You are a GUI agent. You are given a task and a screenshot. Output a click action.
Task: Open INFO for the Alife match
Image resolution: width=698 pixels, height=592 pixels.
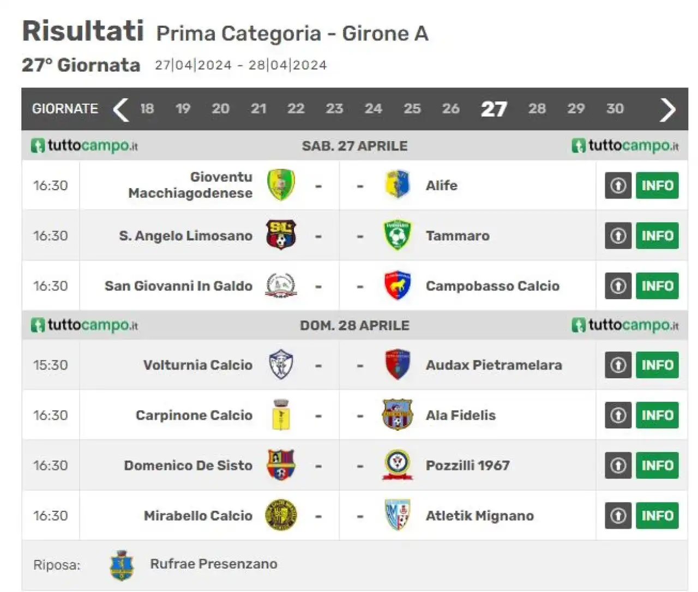(657, 185)
